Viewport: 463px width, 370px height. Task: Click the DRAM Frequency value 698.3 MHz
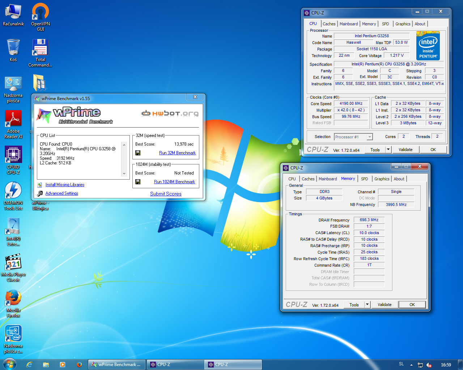[x=369, y=220]
